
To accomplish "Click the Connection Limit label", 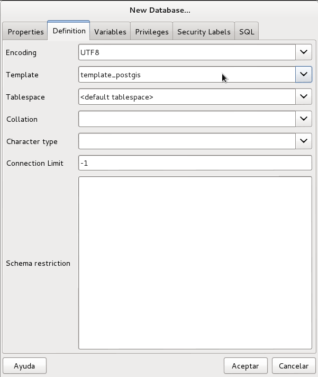I will pos(35,163).
